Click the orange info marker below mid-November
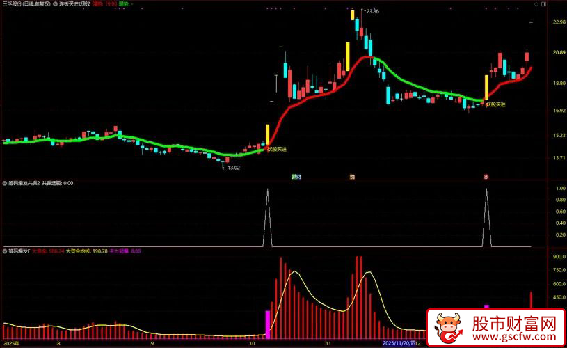The height and width of the screenshot is (348, 567). pyautogui.click(x=352, y=177)
